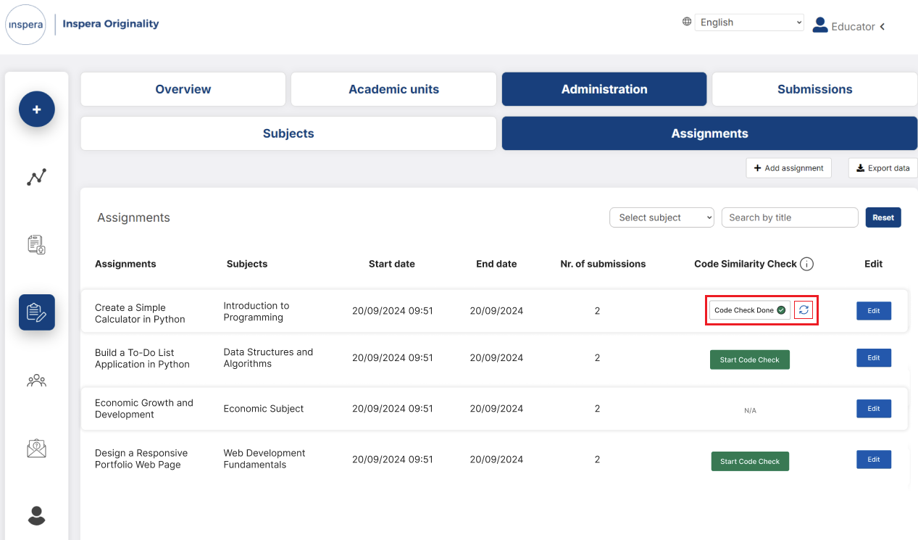Open the profile person sidebar icon

click(37, 515)
